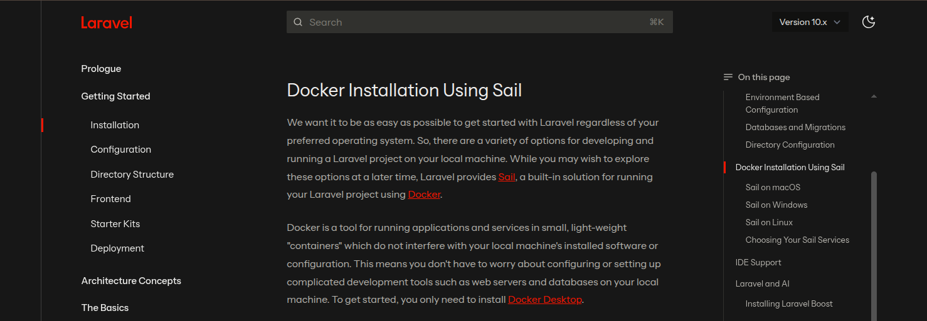Open the Configuration page
This screenshot has width=927, height=321.
pyautogui.click(x=120, y=150)
